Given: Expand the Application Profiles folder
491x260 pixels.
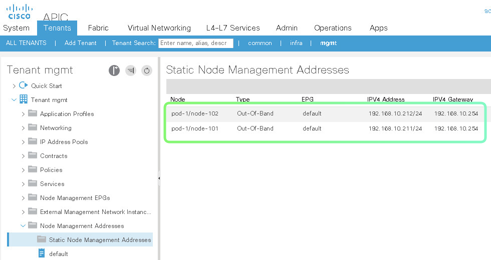Looking at the screenshot, I should coord(23,114).
